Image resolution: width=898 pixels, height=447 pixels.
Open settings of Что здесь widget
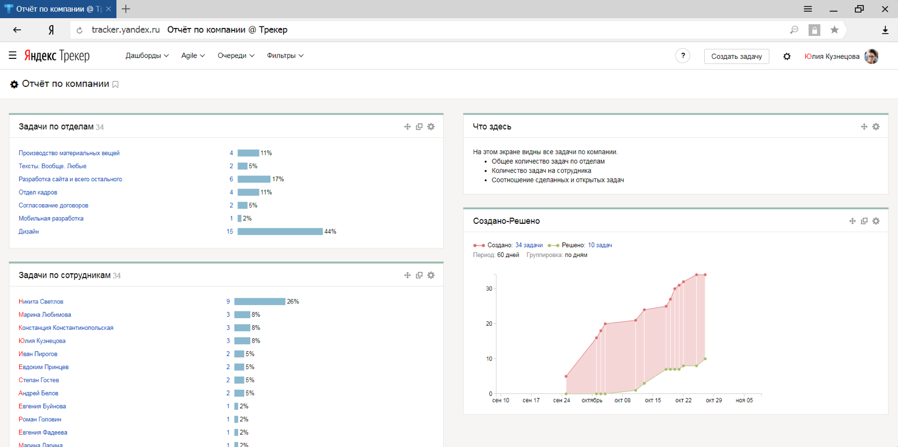pyautogui.click(x=876, y=127)
